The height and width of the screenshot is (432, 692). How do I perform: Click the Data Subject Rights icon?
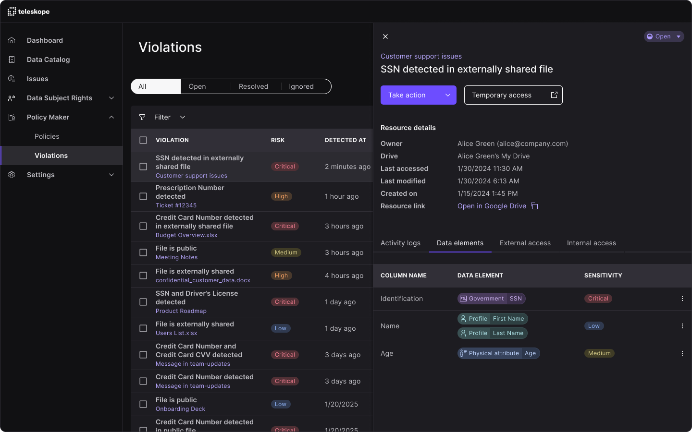coord(12,98)
